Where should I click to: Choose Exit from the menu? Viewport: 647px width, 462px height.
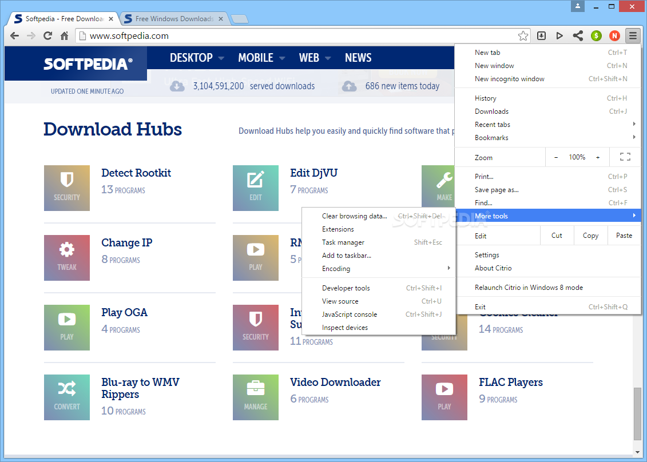coord(548,307)
